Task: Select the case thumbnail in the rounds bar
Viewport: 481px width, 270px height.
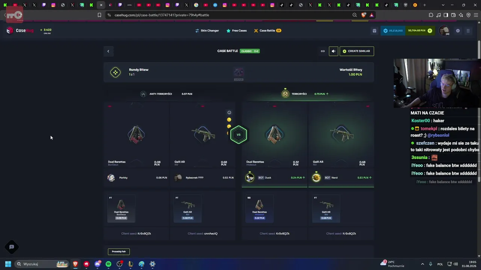Action: pyautogui.click(x=239, y=73)
